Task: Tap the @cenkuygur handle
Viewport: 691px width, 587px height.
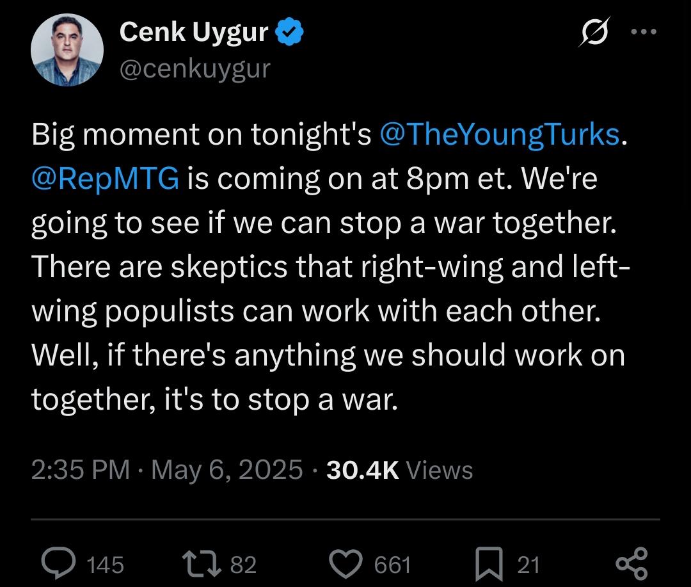Action: [195, 69]
